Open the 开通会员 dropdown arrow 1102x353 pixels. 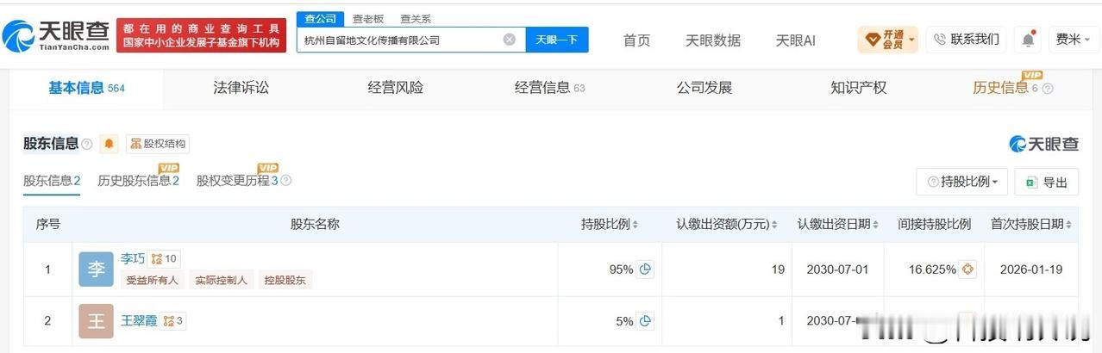coord(911,40)
